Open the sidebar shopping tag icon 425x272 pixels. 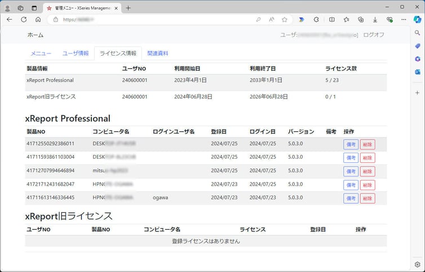click(x=418, y=46)
